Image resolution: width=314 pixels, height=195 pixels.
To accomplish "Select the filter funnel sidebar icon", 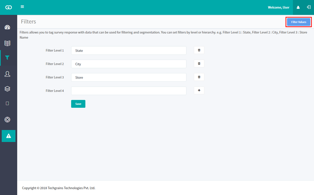I will click(7, 58).
